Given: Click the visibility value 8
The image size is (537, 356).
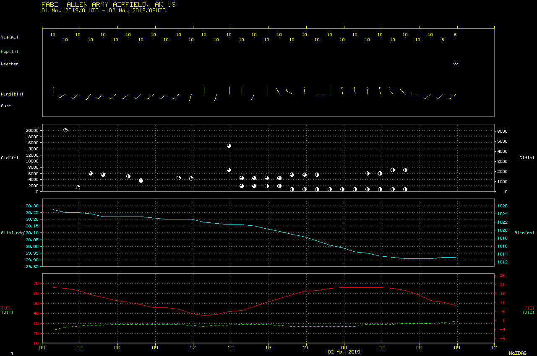Looking at the screenshot, I should point(443,40).
